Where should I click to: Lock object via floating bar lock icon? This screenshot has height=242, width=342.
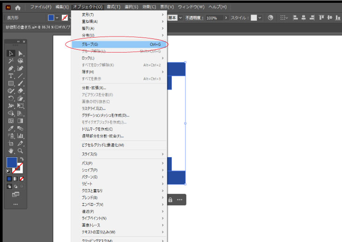coord(171,200)
